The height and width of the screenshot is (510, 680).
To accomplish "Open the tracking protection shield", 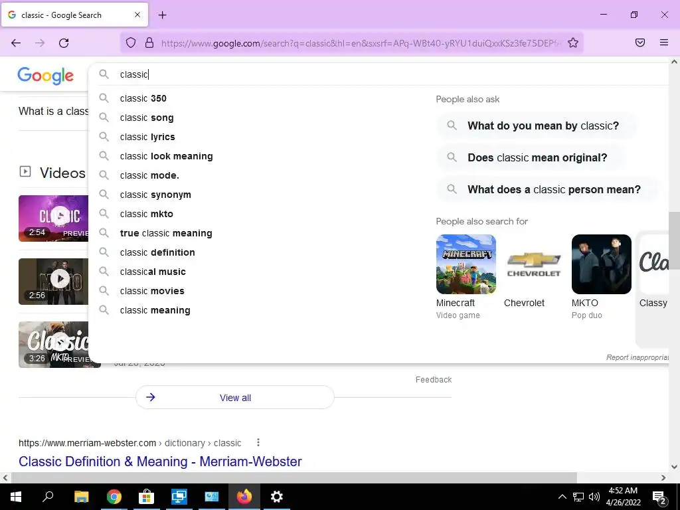I will pos(131,42).
